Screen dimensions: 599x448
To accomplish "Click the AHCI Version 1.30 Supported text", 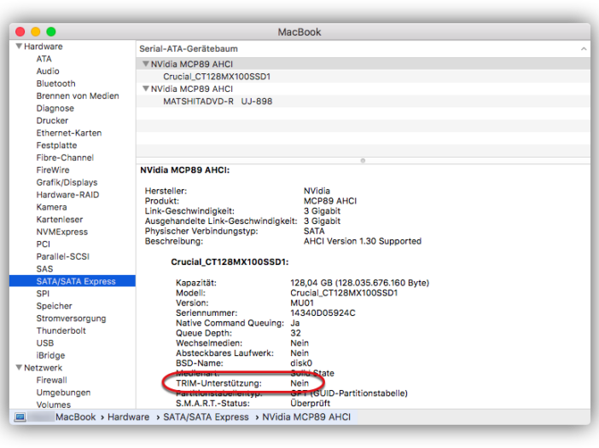I will [x=363, y=241].
